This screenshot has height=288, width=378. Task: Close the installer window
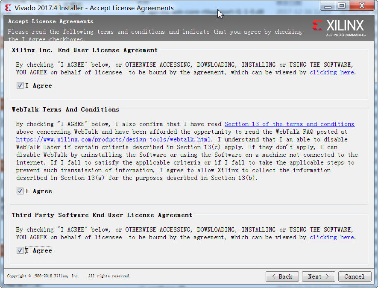click(x=362, y=6)
